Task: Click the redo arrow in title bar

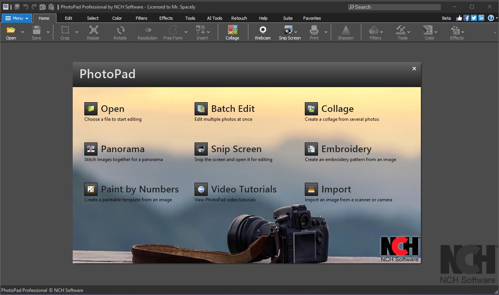Action: click(34, 7)
